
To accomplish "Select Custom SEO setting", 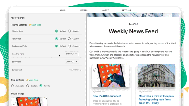I will click(x=28, y=86).
